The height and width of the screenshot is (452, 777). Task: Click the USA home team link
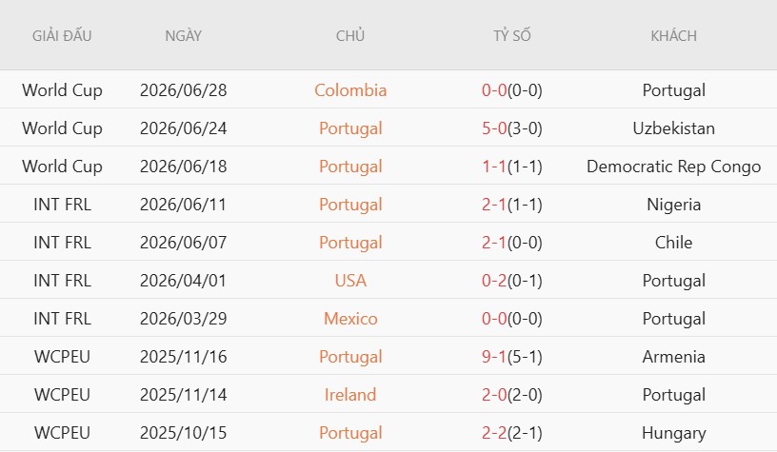pyautogui.click(x=350, y=281)
